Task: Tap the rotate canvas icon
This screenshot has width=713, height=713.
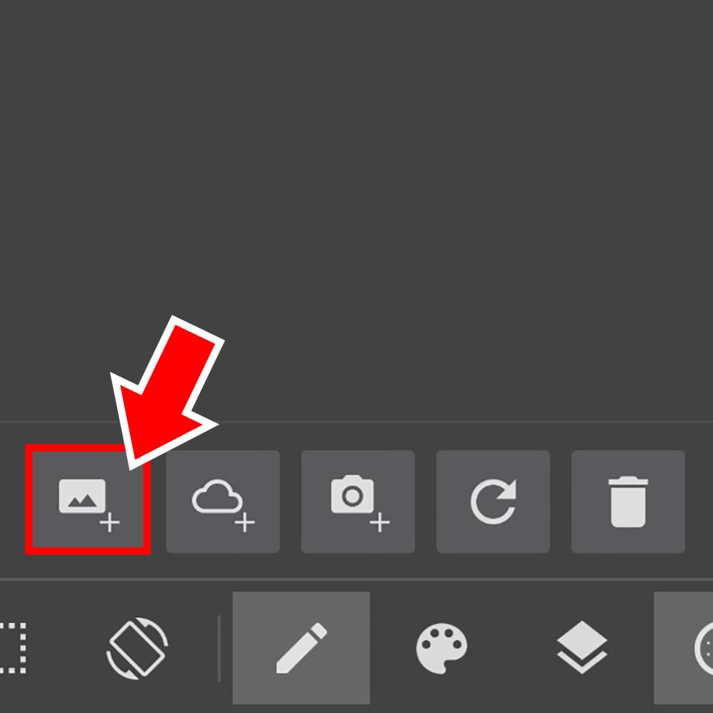Action: [x=137, y=648]
